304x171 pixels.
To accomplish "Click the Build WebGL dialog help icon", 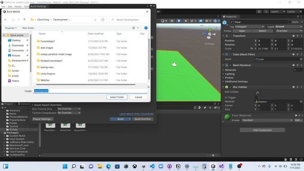I will pyautogui.click(x=146, y=28).
